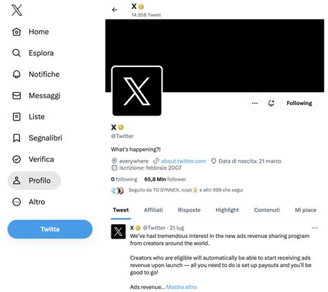Open Verifica in sidebar

pos(33,159)
